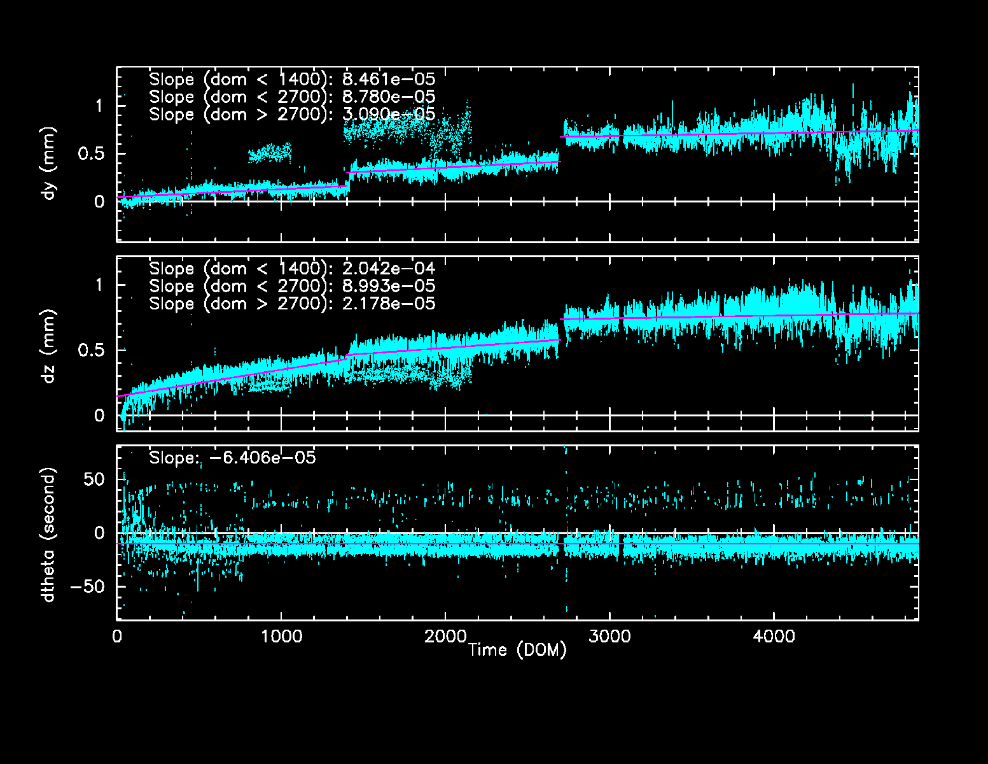Select the 2000 tick label on time axis
The image size is (988, 764).
445,637
